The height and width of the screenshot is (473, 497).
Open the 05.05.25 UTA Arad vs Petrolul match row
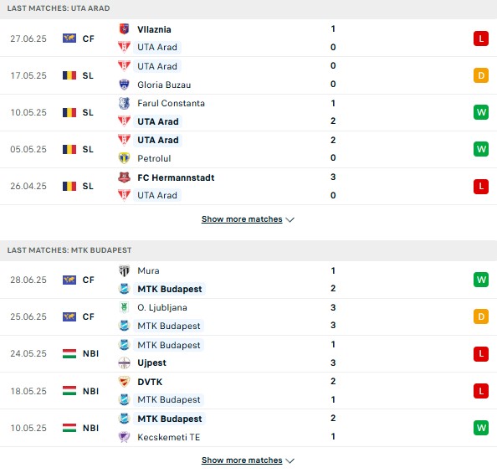(248, 149)
